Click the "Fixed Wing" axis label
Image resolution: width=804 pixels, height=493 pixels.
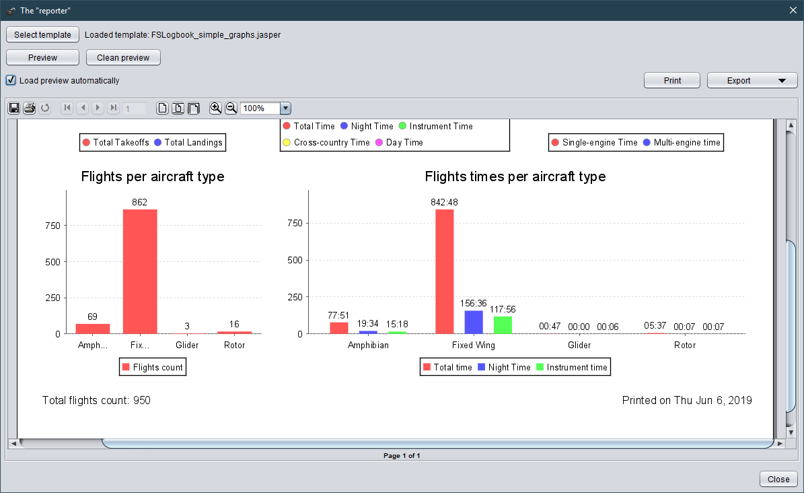pyautogui.click(x=473, y=345)
